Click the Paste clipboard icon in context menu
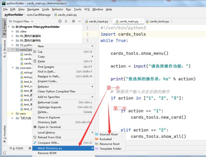Screen dimensions: 206x157 pos(35,61)
